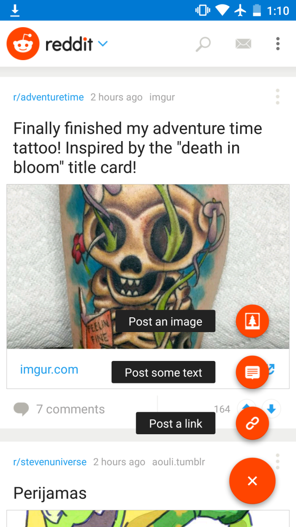
Task: Tap the orange Post some text button
Action: (x=252, y=372)
